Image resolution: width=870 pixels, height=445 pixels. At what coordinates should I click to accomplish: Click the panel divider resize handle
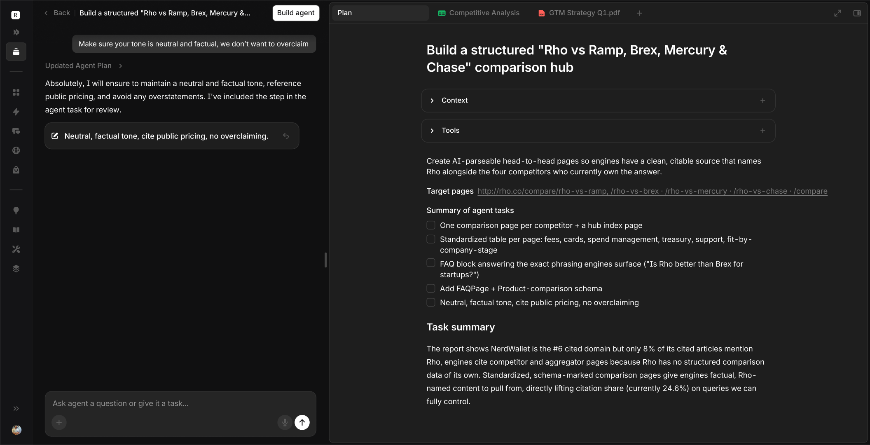click(x=325, y=260)
